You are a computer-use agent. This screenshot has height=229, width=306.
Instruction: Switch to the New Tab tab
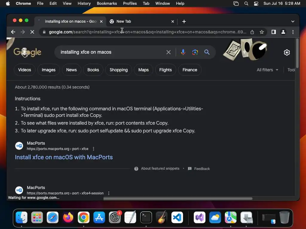click(x=142, y=21)
